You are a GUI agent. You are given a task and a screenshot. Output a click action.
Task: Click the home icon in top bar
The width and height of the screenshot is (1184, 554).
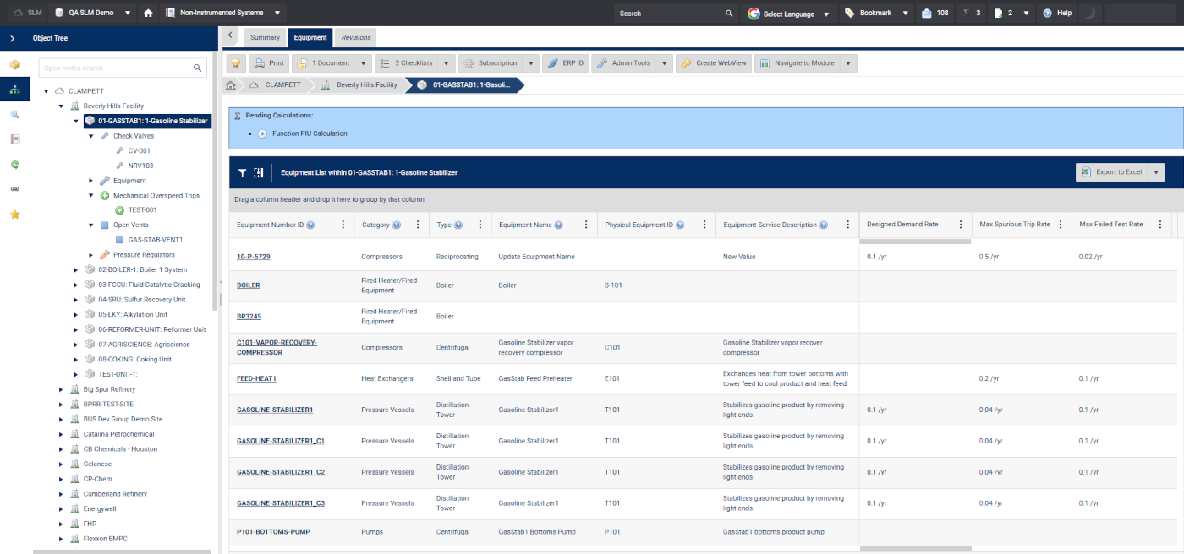point(149,13)
